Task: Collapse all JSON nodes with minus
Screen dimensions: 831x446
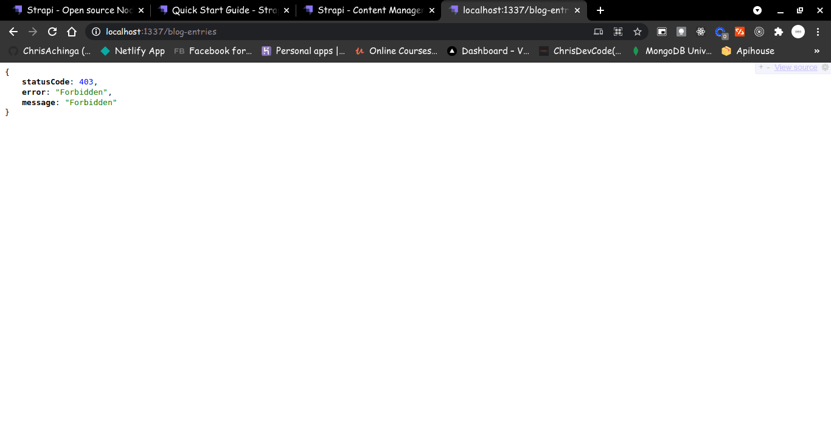Action: click(x=768, y=67)
